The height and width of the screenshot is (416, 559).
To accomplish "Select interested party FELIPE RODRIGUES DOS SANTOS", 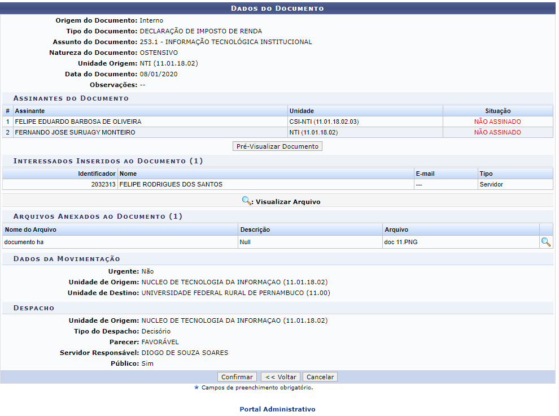I will tap(171, 184).
